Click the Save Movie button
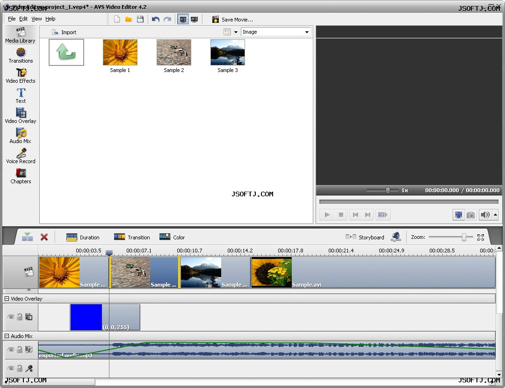505x388 pixels. point(232,20)
